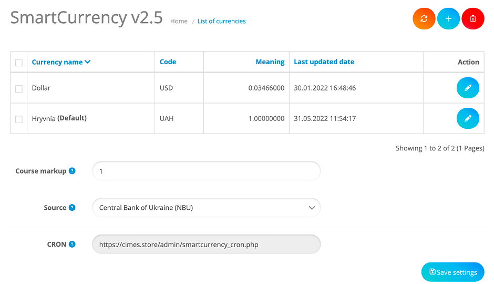Viewport: 494px width, 284px height.
Task: Click the blue plus add currency button
Action: (448, 18)
